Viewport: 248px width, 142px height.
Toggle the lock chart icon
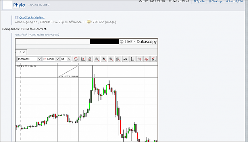click(90, 59)
